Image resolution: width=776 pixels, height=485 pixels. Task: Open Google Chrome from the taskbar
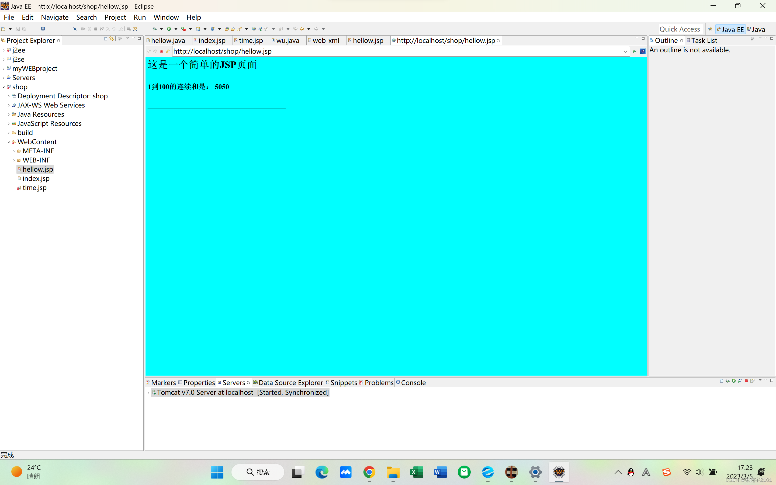tap(369, 472)
